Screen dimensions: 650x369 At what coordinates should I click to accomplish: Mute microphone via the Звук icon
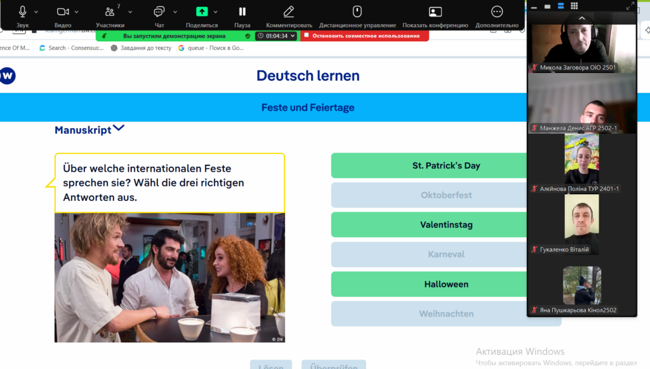coord(23,11)
